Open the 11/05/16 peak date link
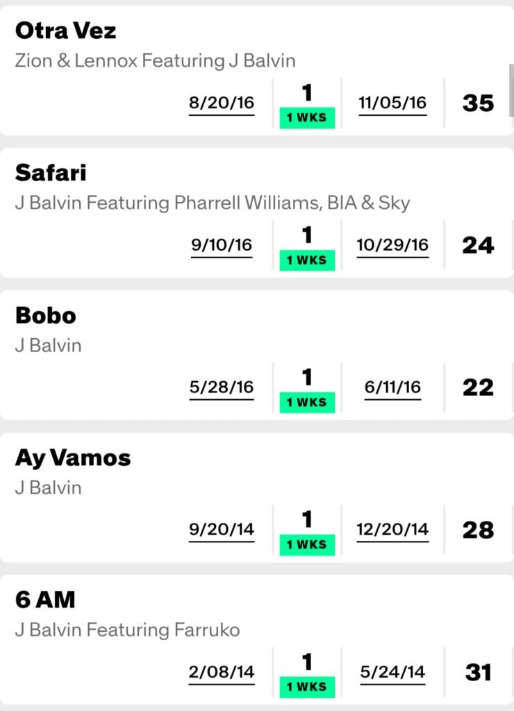 click(x=392, y=103)
